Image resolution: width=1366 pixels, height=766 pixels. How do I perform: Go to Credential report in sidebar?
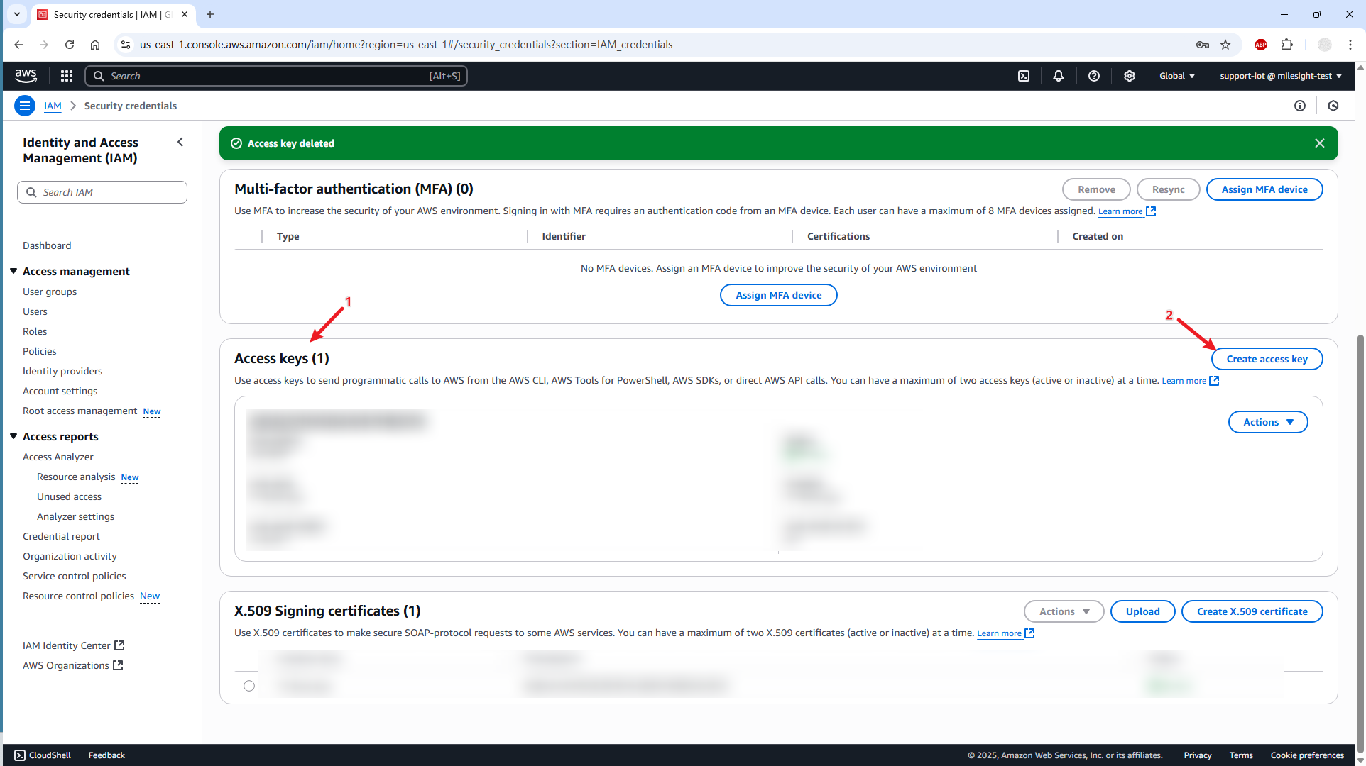(x=61, y=536)
